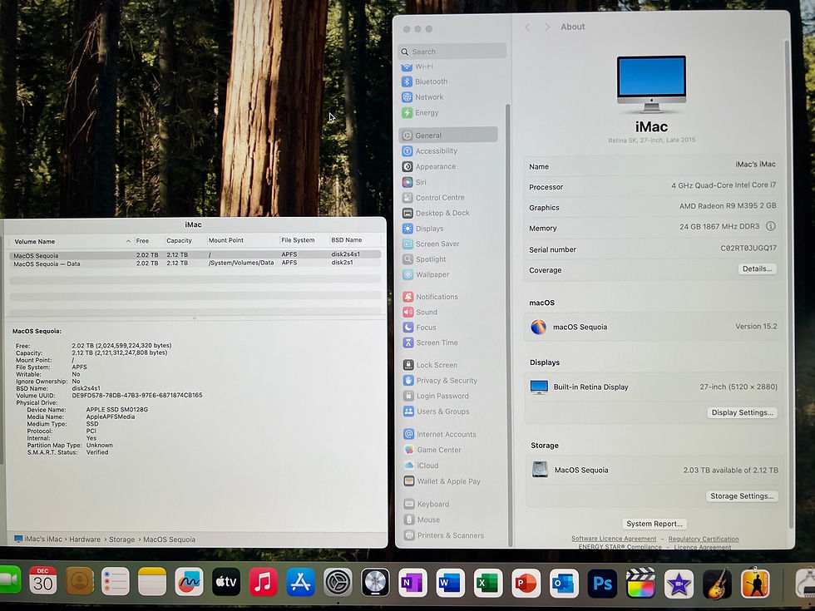Click the MacOS Sequoia storage disk icon
Screen dimensions: 815x611
(540, 469)
